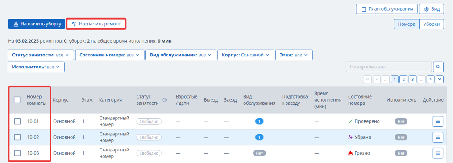The width and height of the screenshot is (453, 163).
Task: Check the box for room 10-01
Action: click(x=17, y=121)
